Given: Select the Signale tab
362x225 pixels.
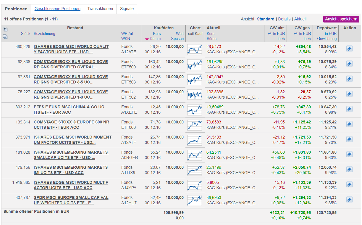Looking at the screenshot, I should pos(127,9).
